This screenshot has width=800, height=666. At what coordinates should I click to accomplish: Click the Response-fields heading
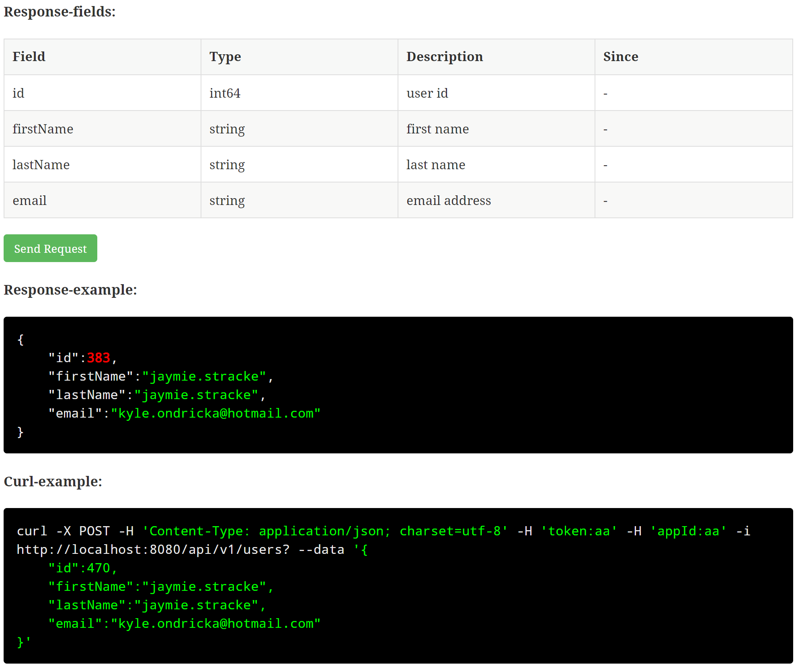[59, 12]
